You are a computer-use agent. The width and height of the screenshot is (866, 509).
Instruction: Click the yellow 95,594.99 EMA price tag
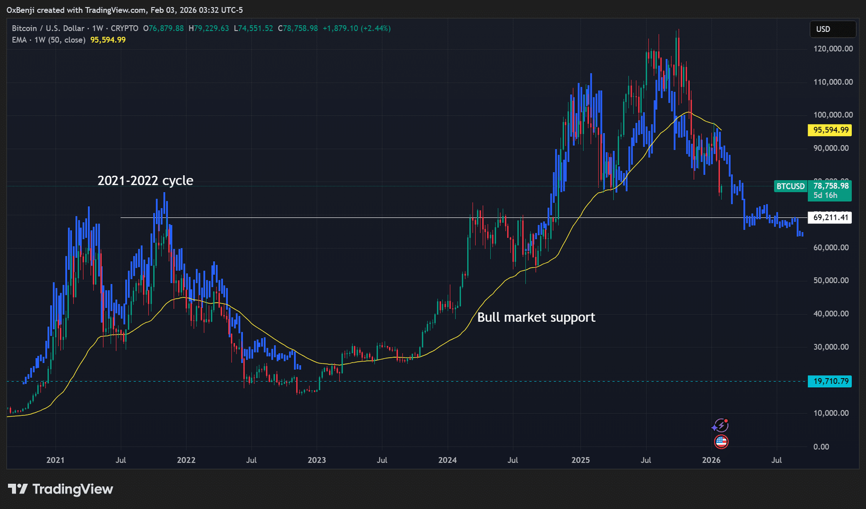point(830,130)
